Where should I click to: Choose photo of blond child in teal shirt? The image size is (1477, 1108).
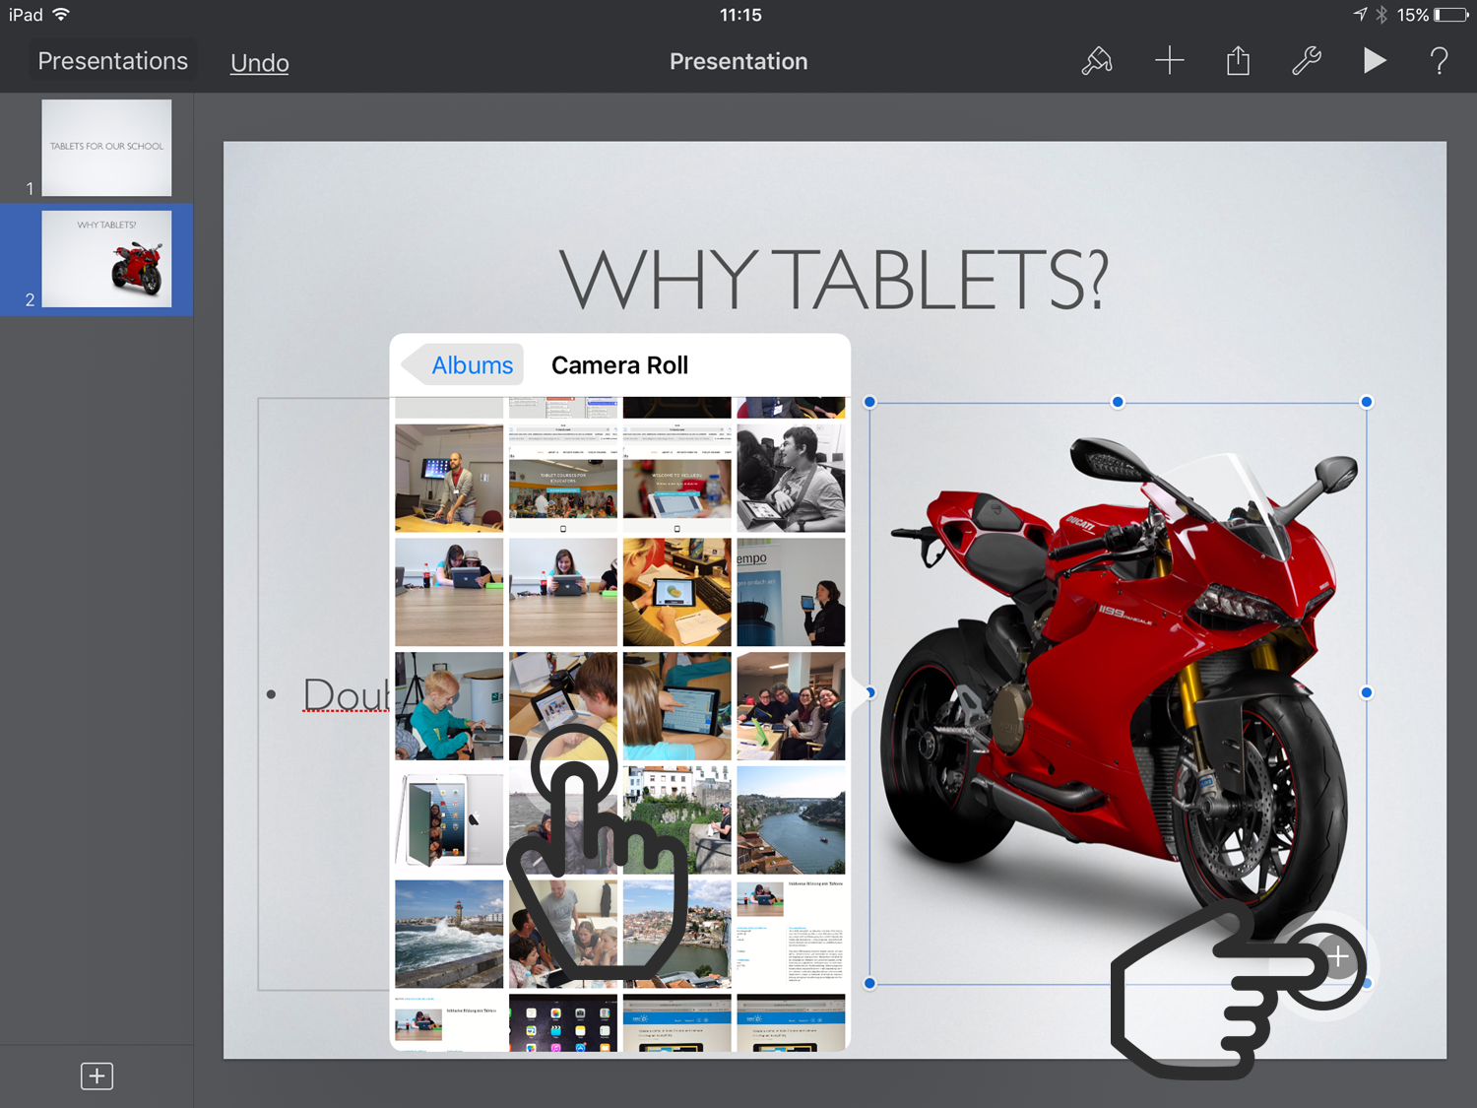click(449, 705)
